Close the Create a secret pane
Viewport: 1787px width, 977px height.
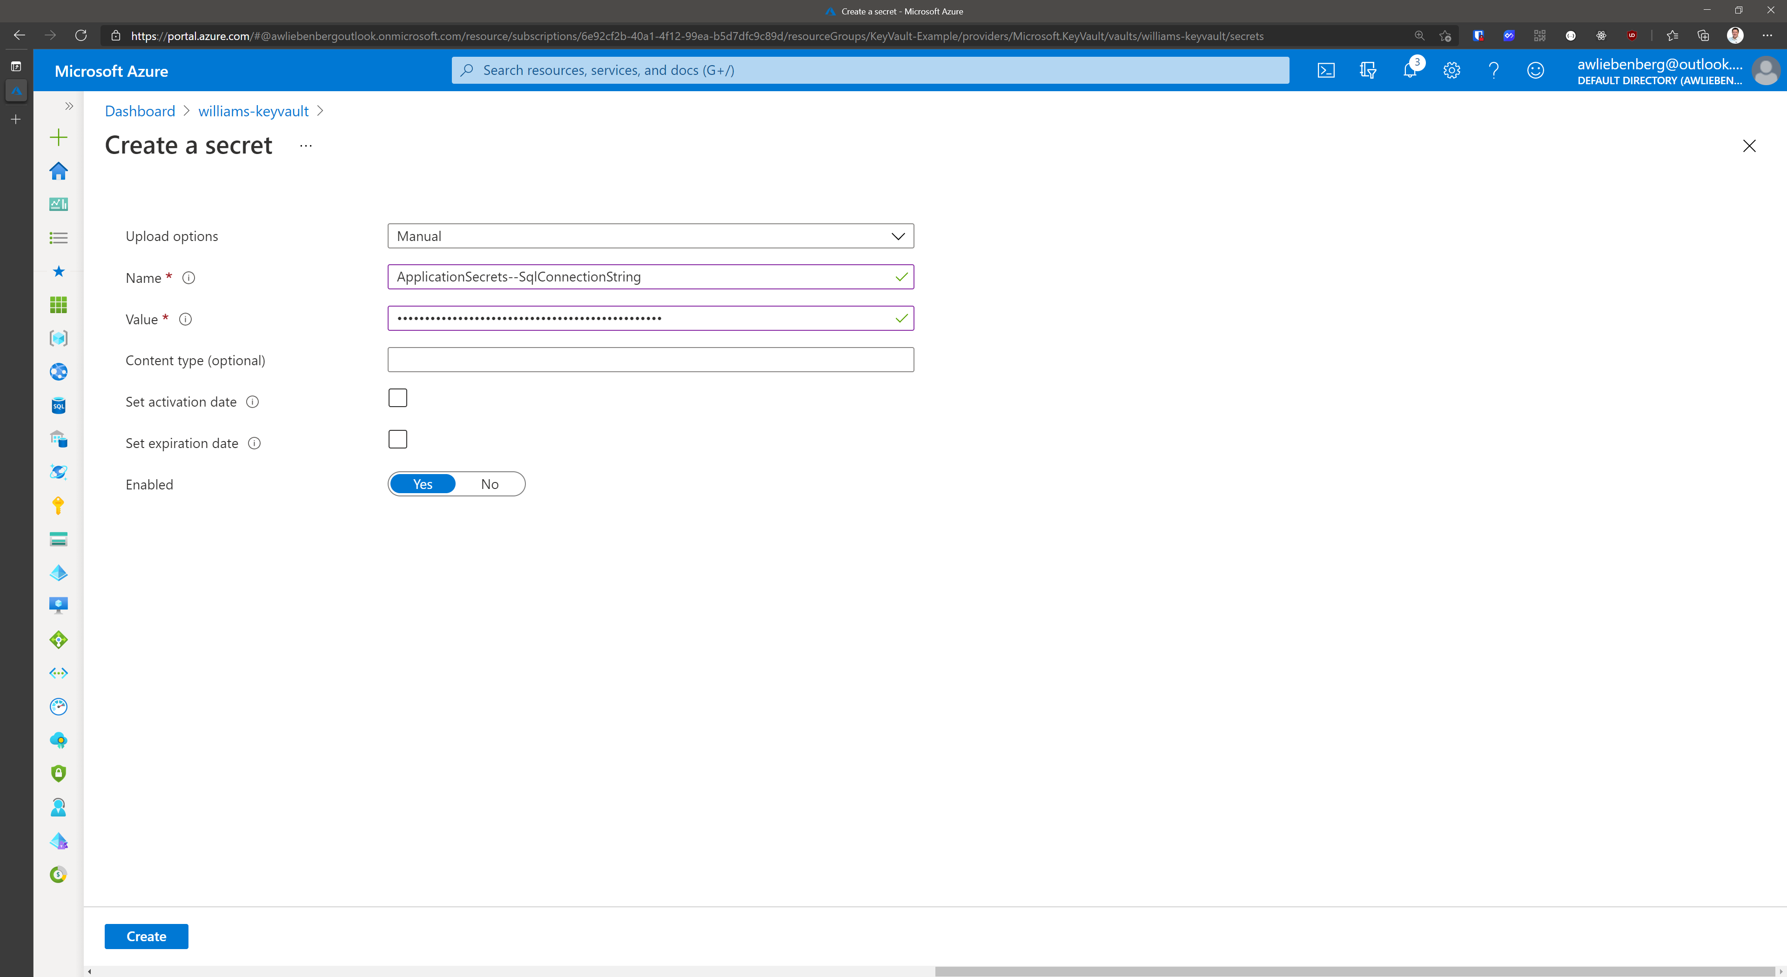(x=1749, y=146)
